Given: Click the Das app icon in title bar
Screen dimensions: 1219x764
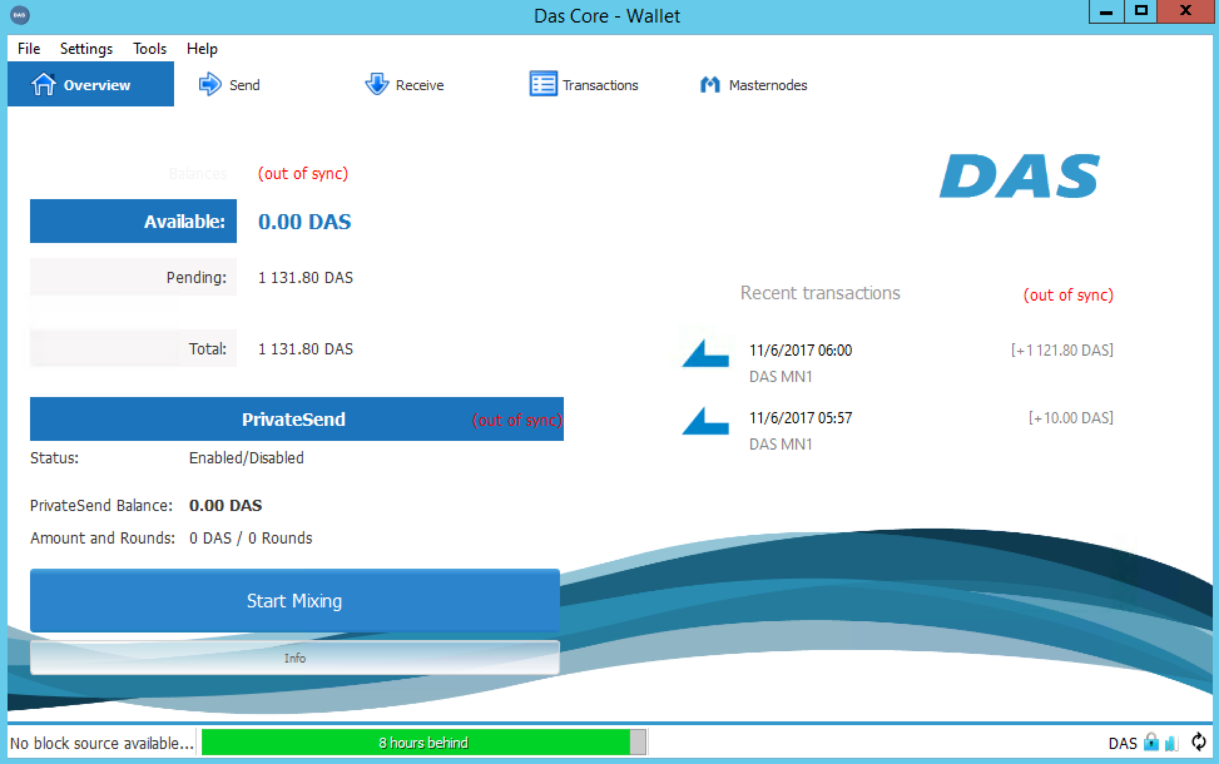Looking at the screenshot, I should tap(20, 15).
